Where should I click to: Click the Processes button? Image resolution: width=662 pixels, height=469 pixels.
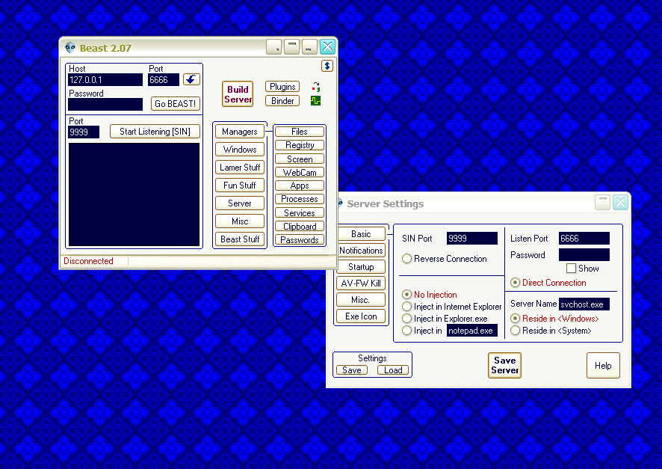300,199
